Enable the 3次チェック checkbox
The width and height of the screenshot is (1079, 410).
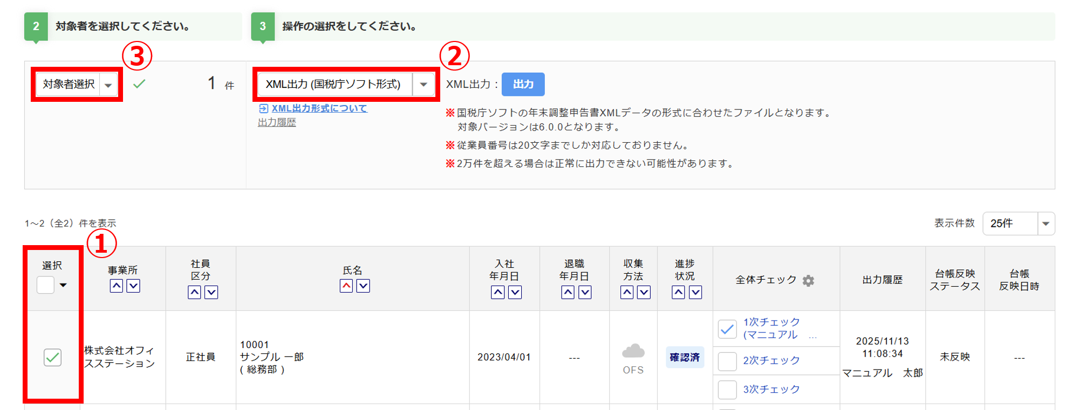(727, 390)
